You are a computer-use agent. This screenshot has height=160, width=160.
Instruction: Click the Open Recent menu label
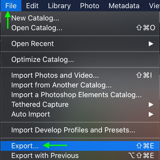click(33, 44)
